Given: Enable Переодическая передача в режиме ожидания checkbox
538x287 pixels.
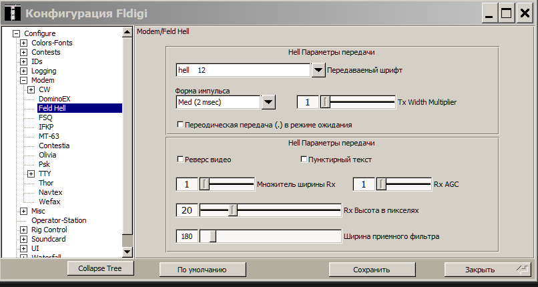Looking at the screenshot, I should click(180, 124).
